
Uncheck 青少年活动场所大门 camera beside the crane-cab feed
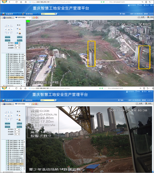(7, 156)
